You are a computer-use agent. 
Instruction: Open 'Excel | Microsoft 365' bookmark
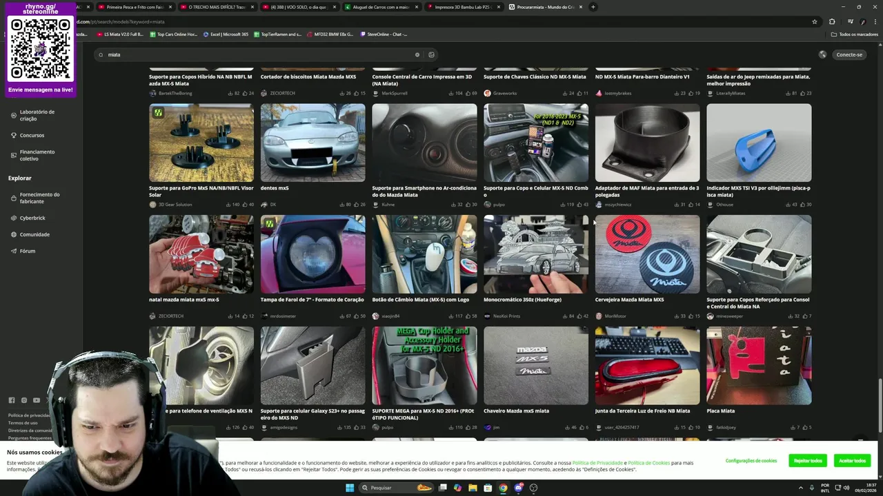pyautogui.click(x=226, y=34)
